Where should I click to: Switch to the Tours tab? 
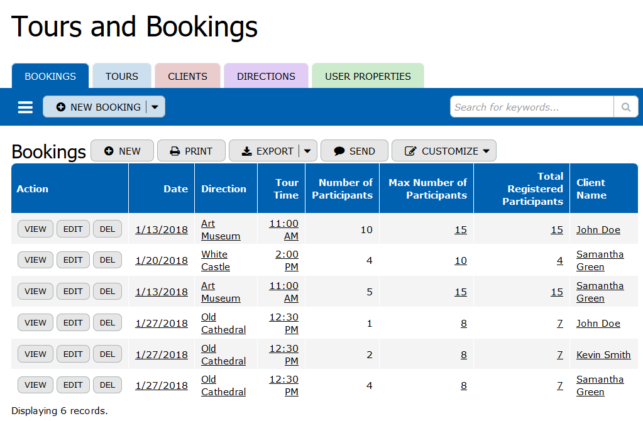[x=121, y=77]
